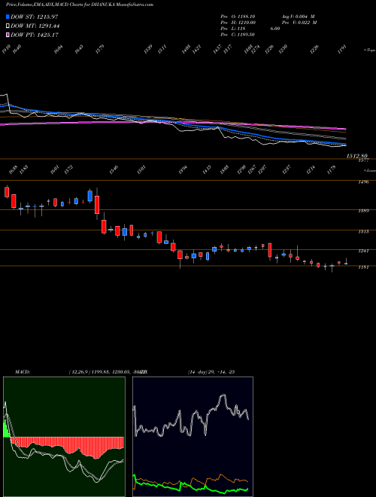
Task: Click the 1247 price axis label
Action: (364, 251)
